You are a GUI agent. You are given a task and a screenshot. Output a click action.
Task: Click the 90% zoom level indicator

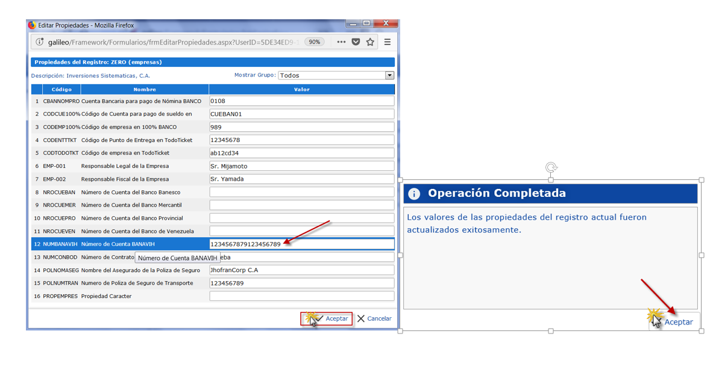pyautogui.click(x=314, y=42)
